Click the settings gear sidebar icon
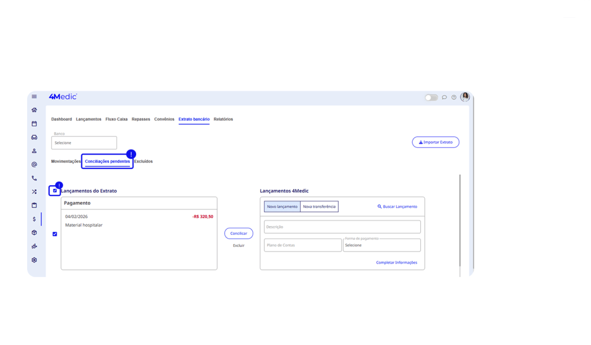The width and height of the screenshot is (591, 345). [34, 260]
